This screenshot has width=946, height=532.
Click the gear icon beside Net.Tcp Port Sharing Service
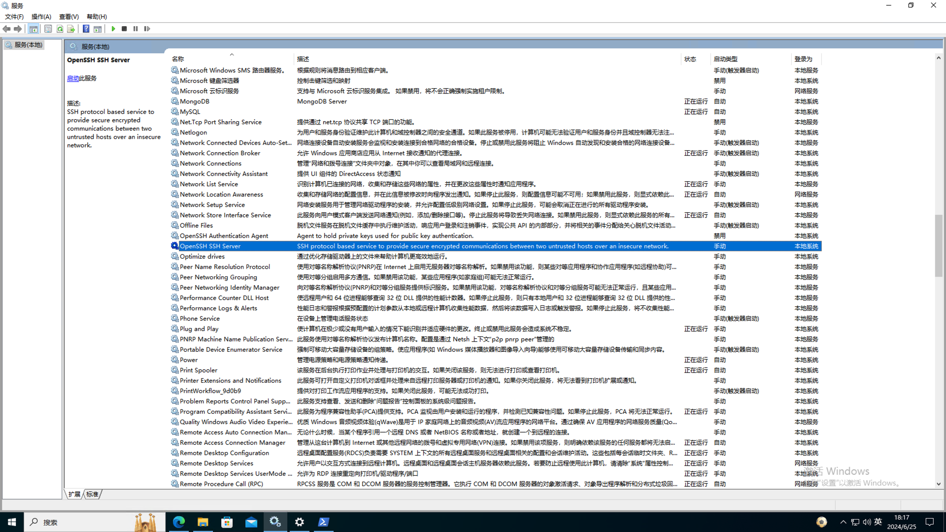tap(174, 122)
